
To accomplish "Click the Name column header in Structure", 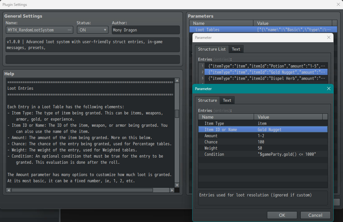I will point(226,117).
